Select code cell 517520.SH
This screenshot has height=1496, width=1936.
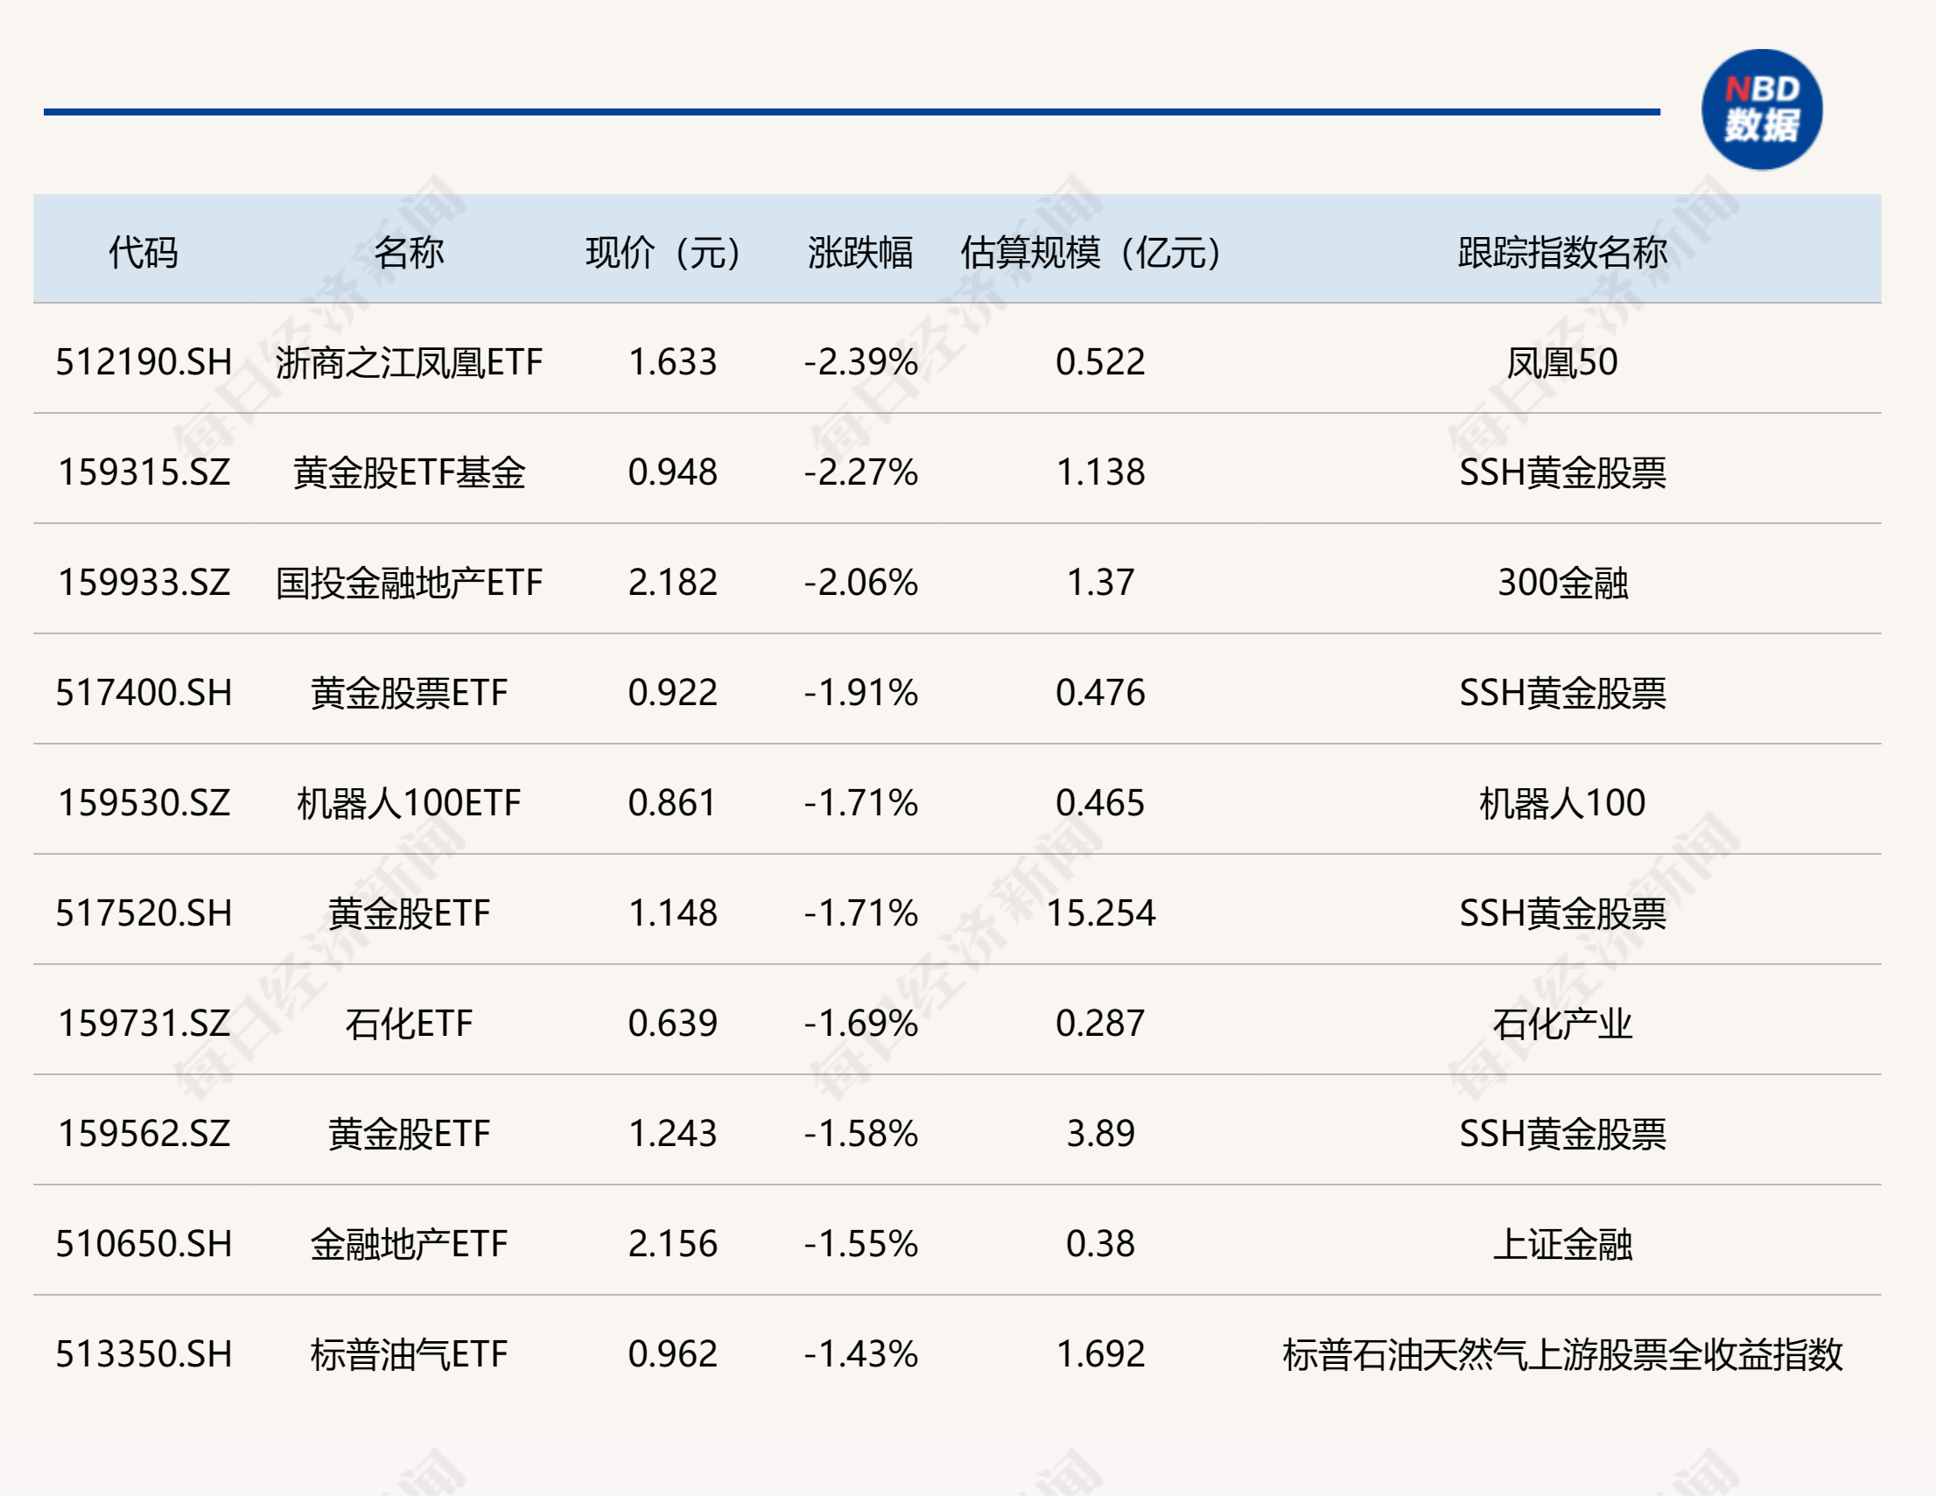144,912
